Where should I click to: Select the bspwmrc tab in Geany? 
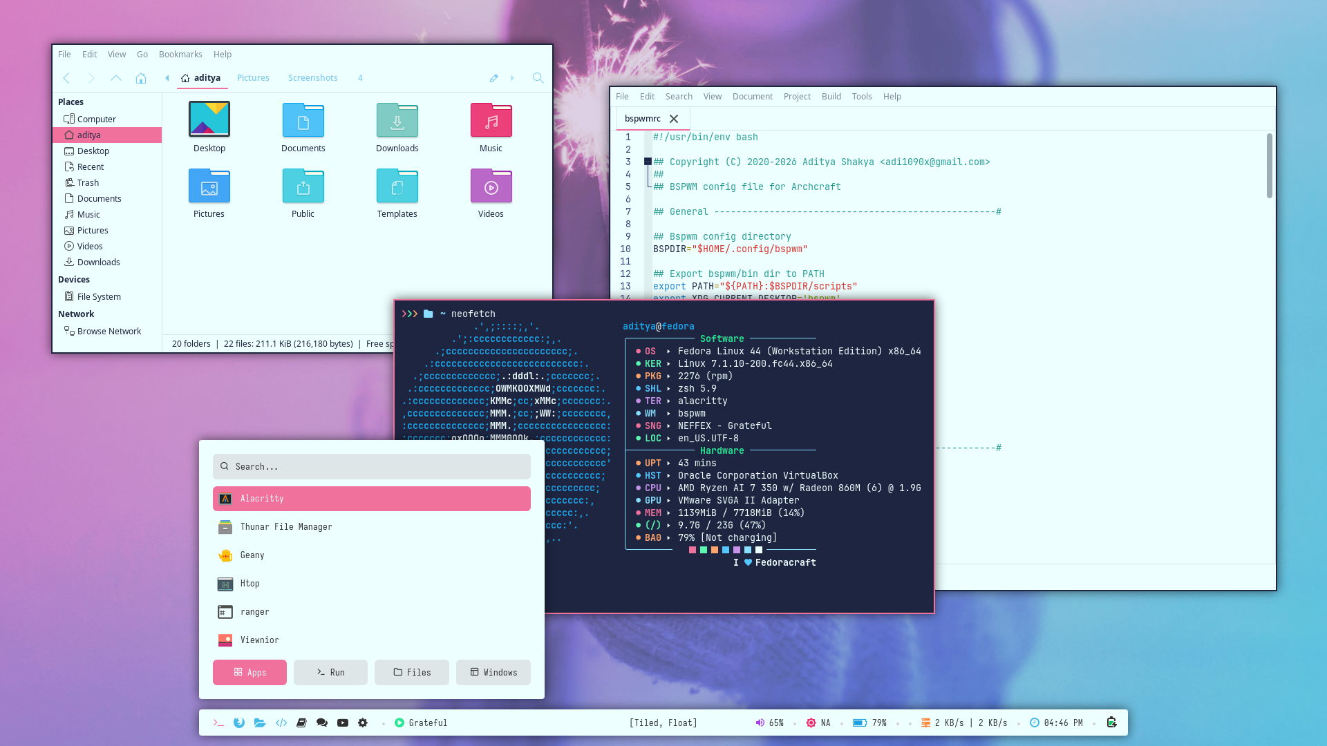click(x=643, y=118)
